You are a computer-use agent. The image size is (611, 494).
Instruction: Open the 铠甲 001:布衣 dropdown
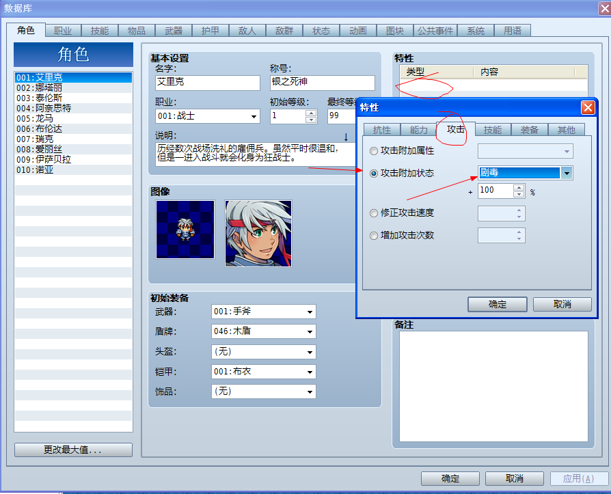pos(263,372)
